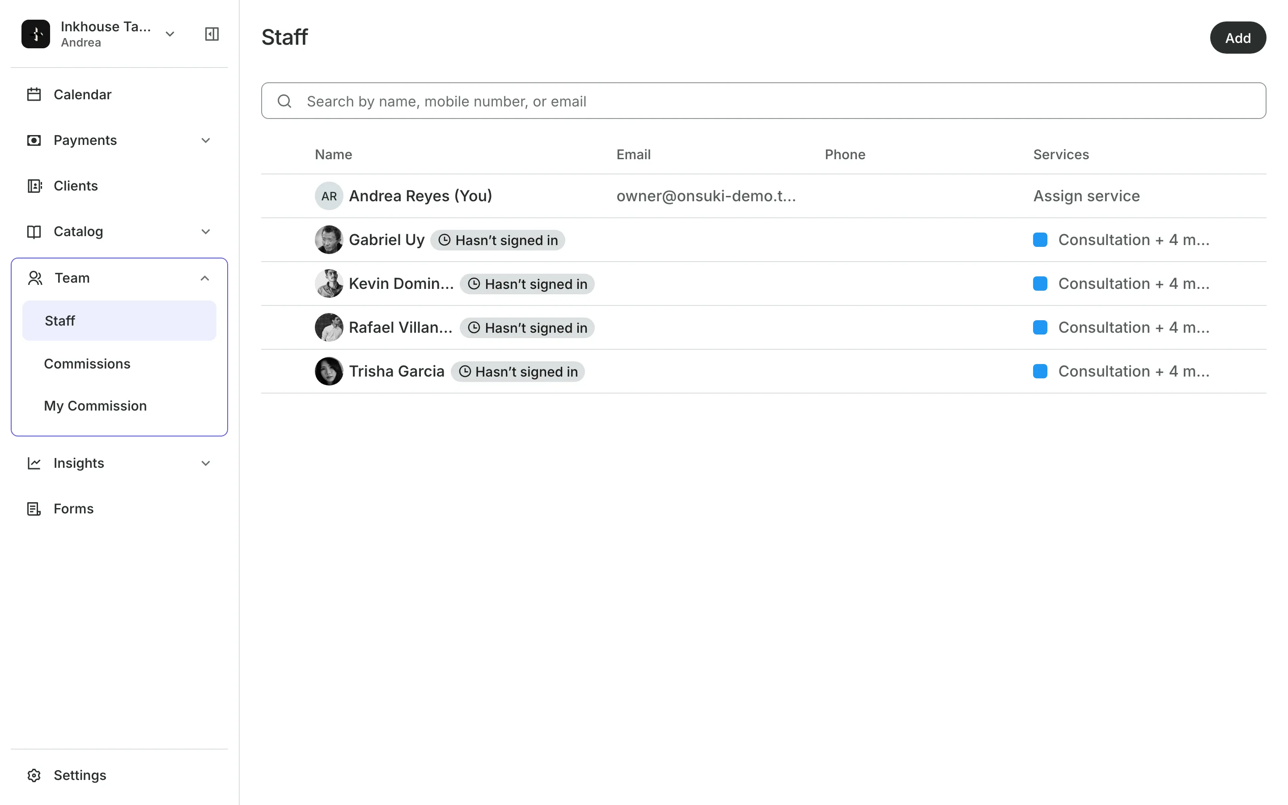Expand the Payments menu chevron

(x=206, y=140)
